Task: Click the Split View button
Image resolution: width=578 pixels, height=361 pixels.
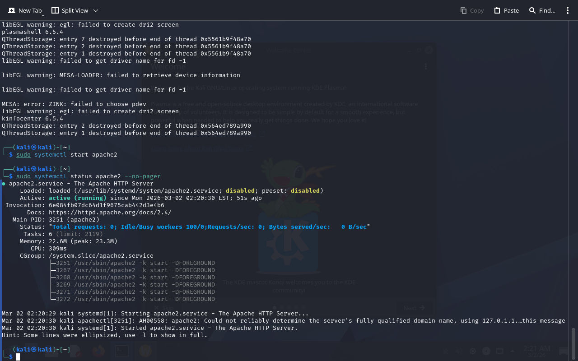Action: (x=70, y=10)
